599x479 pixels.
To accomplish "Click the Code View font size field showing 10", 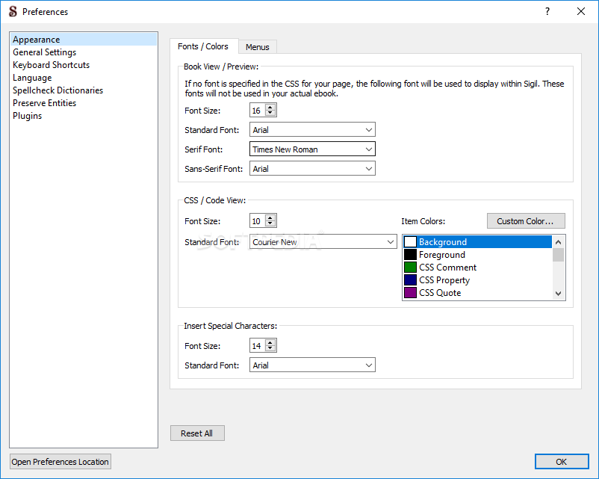I will (258, 221).
